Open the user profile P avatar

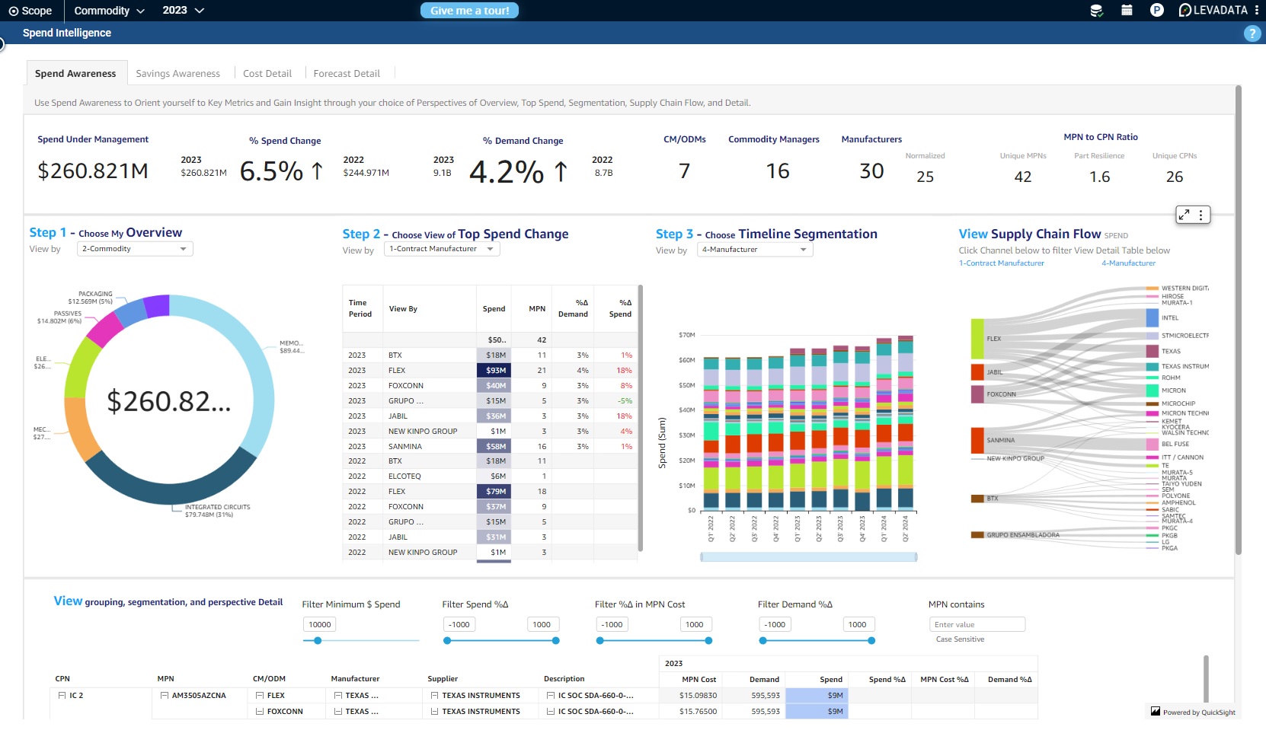coord(1156,11)
